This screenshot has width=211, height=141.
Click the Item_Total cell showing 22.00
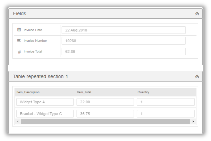105,102
